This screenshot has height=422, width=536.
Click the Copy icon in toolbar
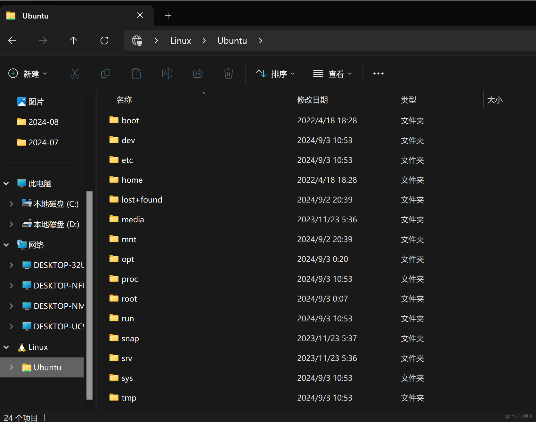pos(106,74)
